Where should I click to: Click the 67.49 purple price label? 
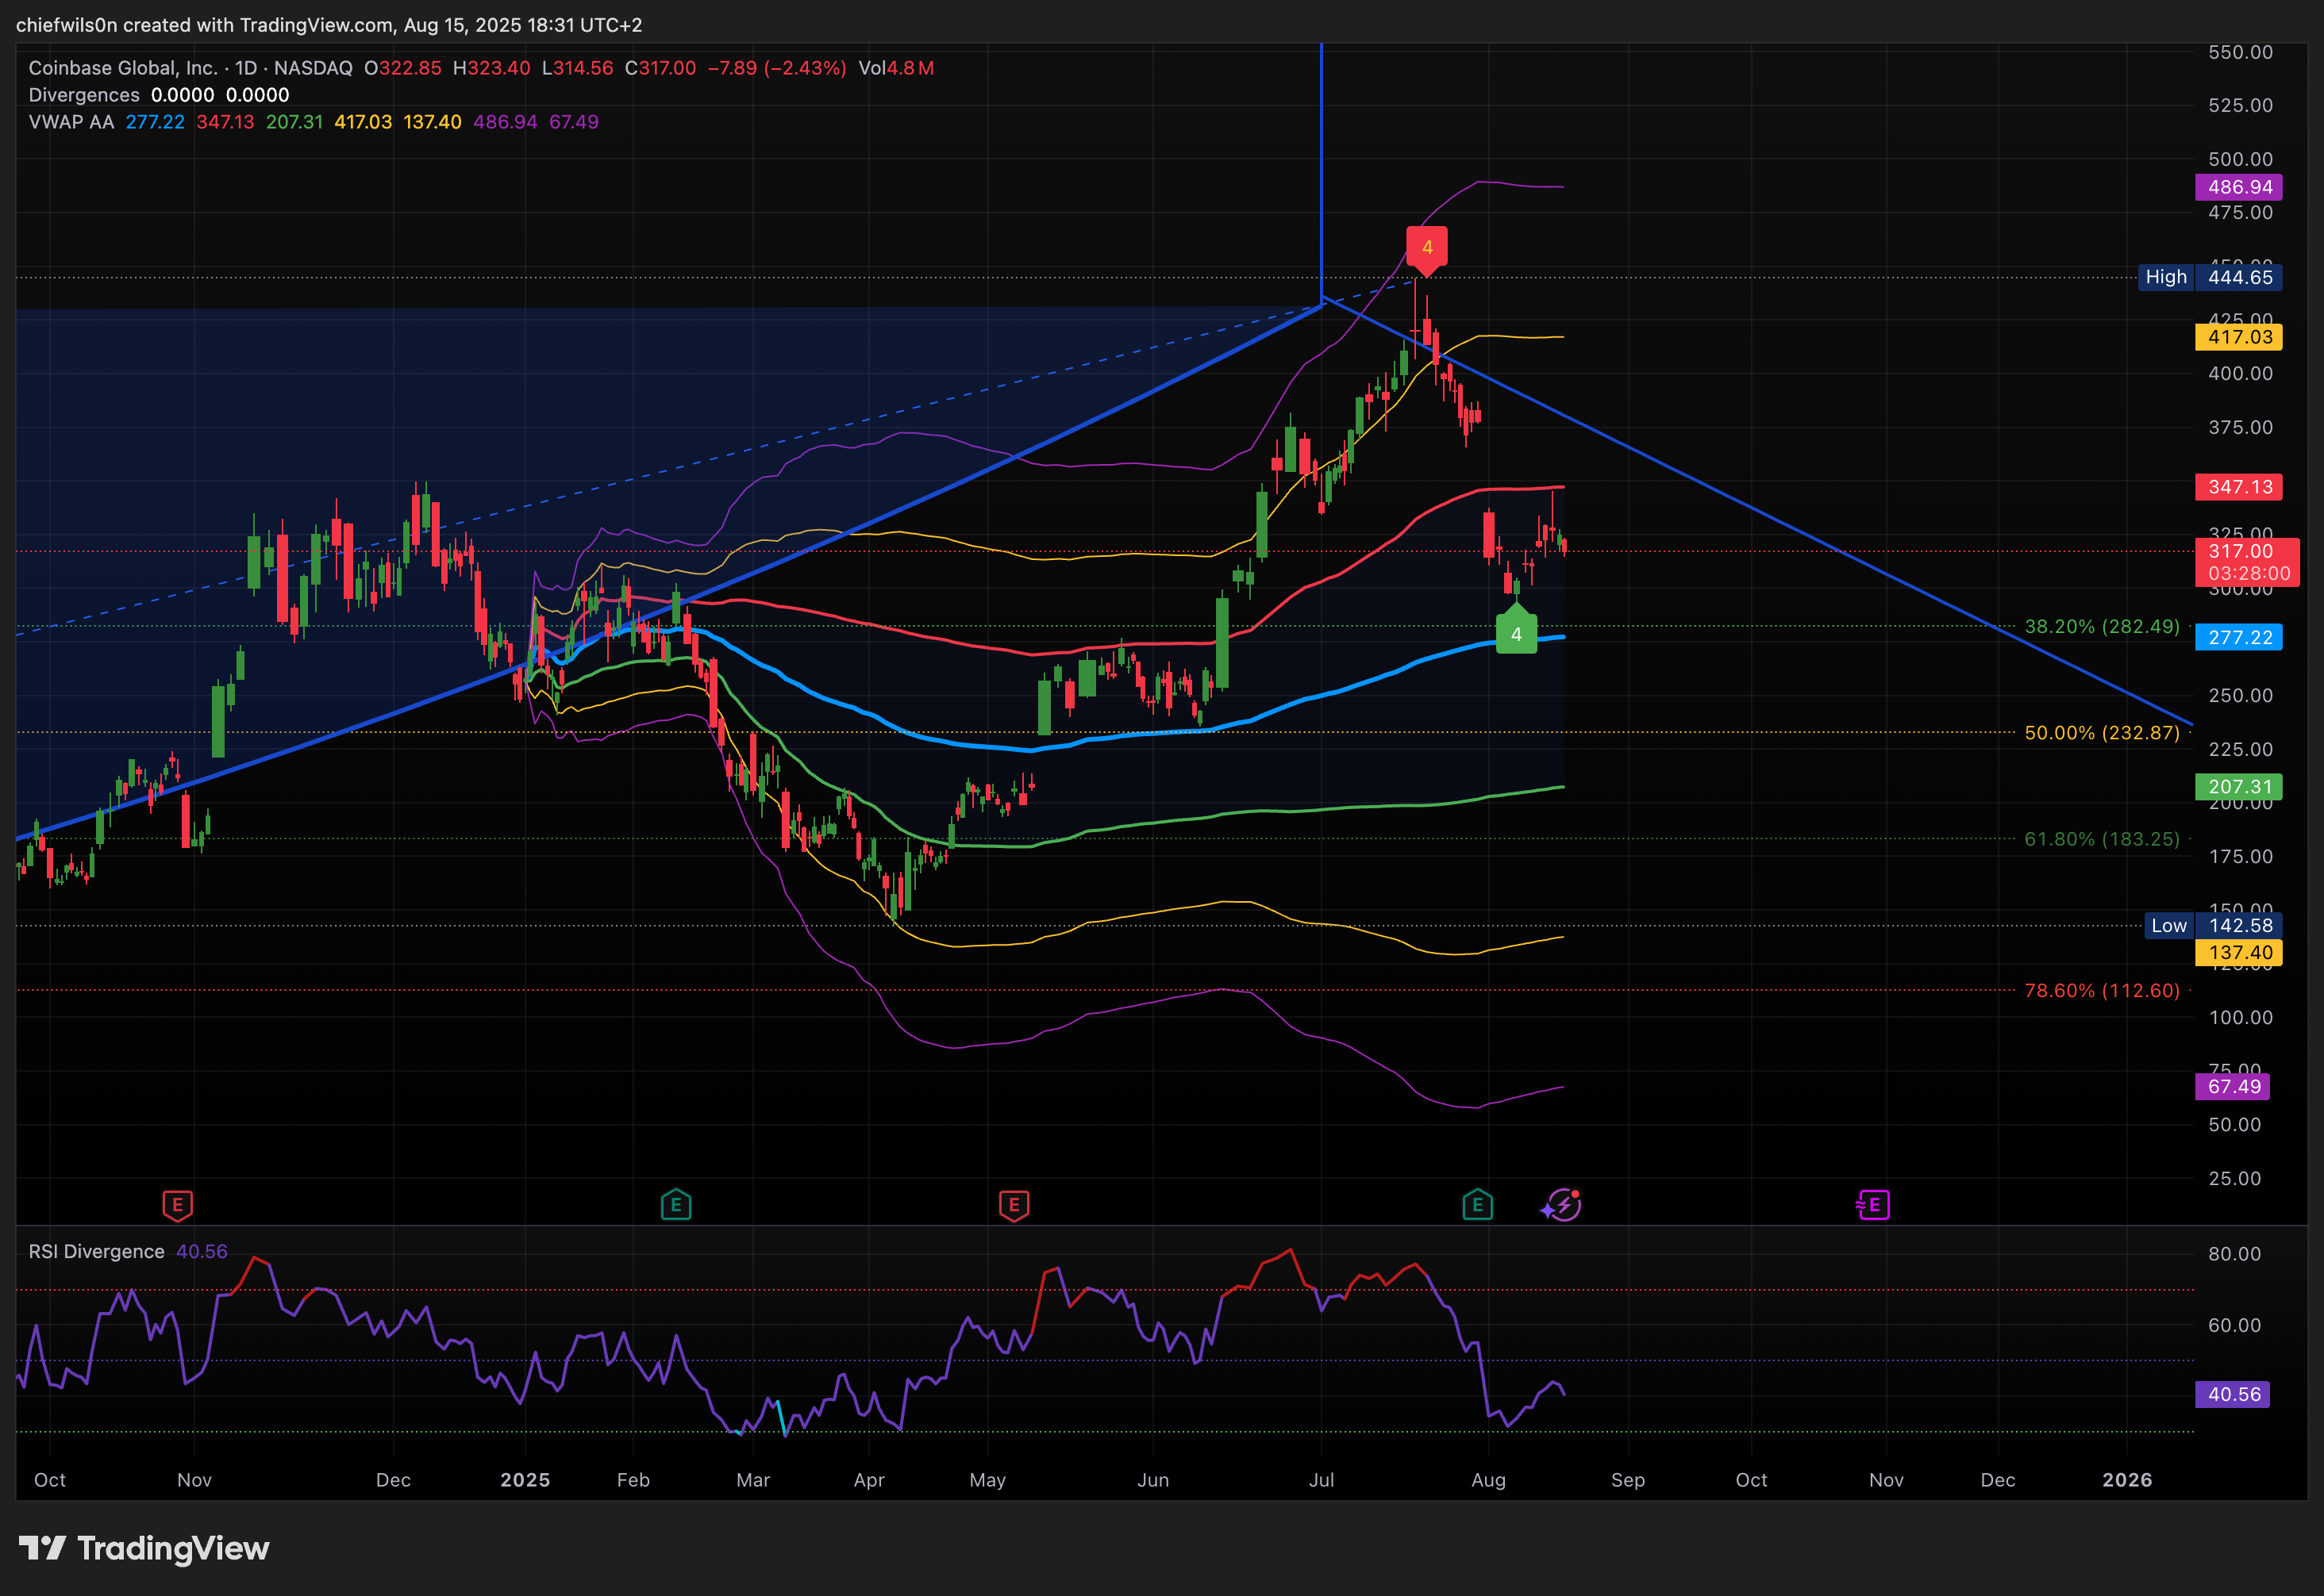(x=2233, y=1087)
